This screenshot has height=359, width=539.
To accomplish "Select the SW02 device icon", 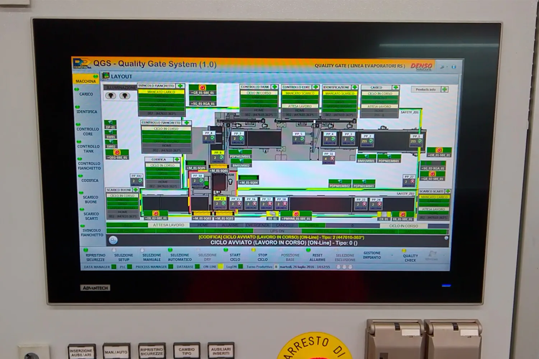I will pyautogui.click(x=110, y=142).
